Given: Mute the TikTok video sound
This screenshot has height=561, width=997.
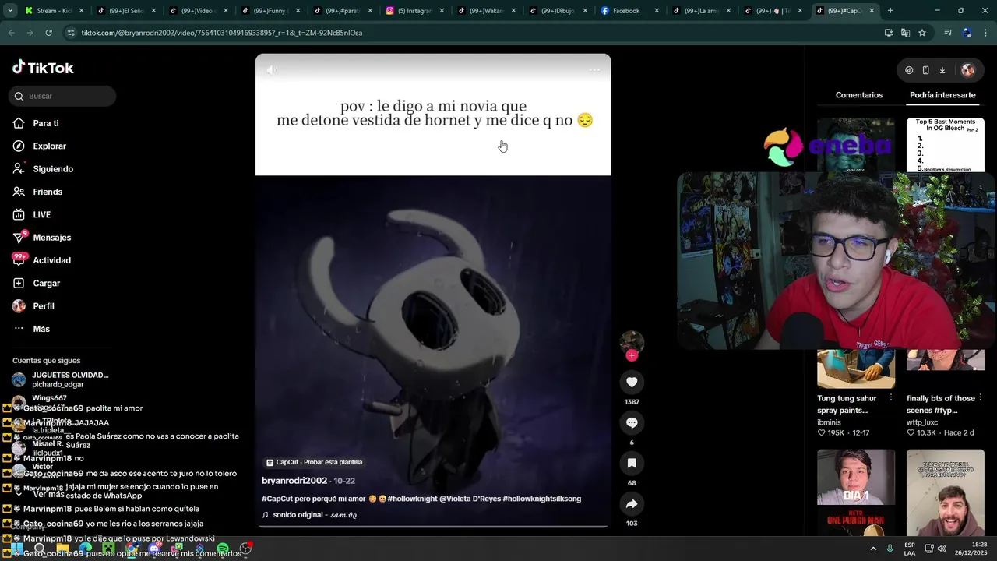Looking at the screenshot, I should pyautogui.click(x=271, y=70).
